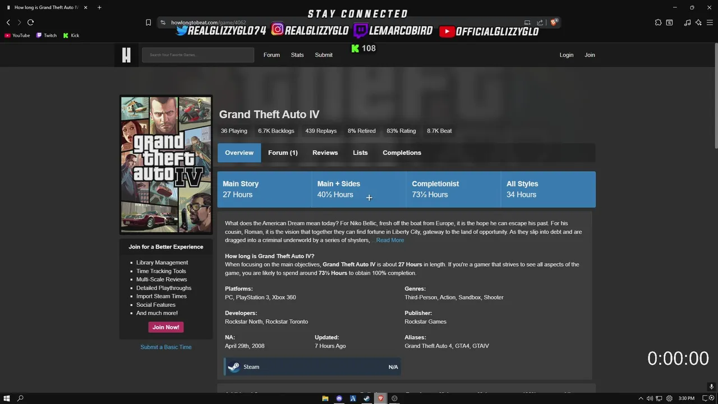Click the 8.7K Beat stat

coord(439,131)
